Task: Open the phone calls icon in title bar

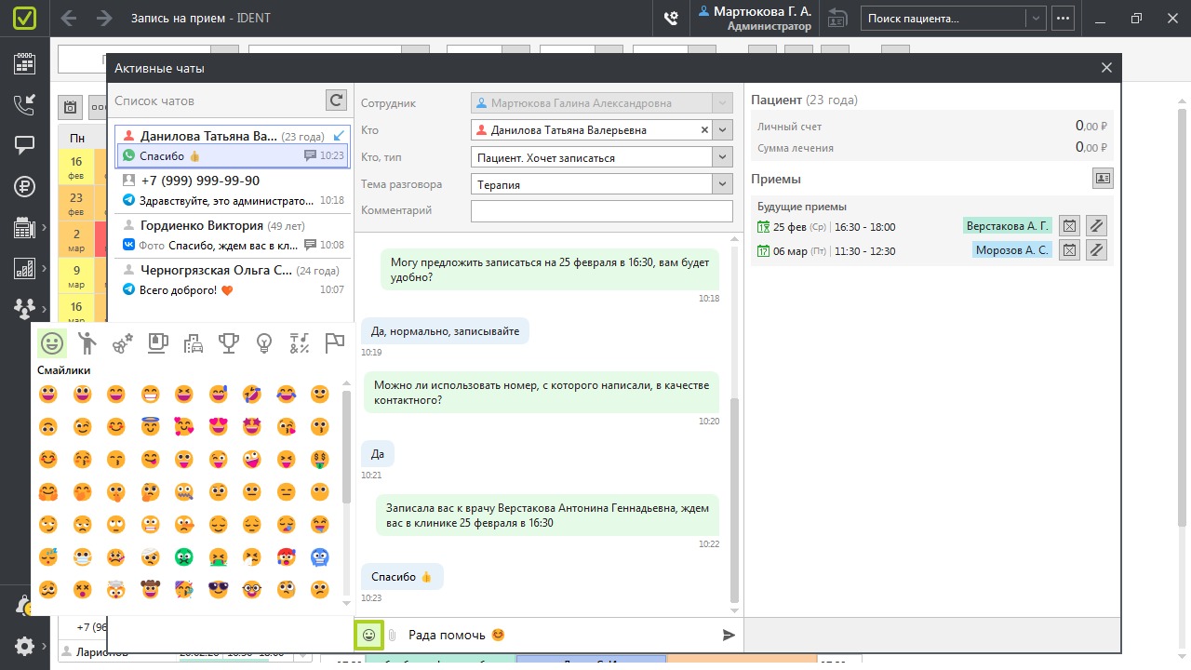Action: (670, 18)
